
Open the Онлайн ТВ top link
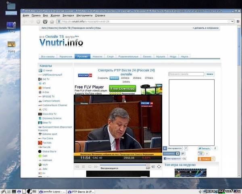click(x=65, y=28)
